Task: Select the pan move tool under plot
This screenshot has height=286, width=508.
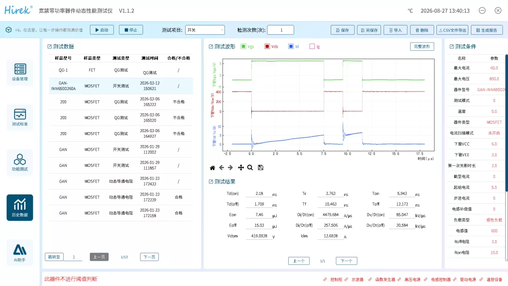Action: pyautogui.click(x=241, y=168)
